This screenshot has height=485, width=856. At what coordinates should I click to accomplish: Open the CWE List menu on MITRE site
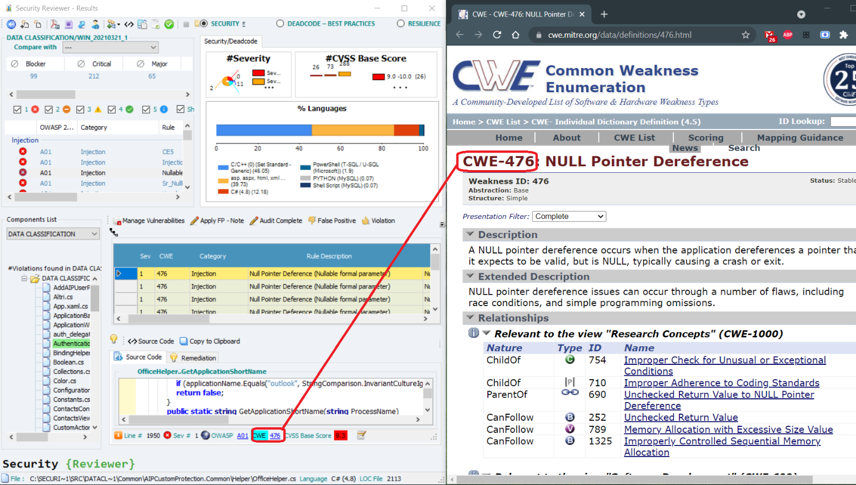click(x=634, y=138)
